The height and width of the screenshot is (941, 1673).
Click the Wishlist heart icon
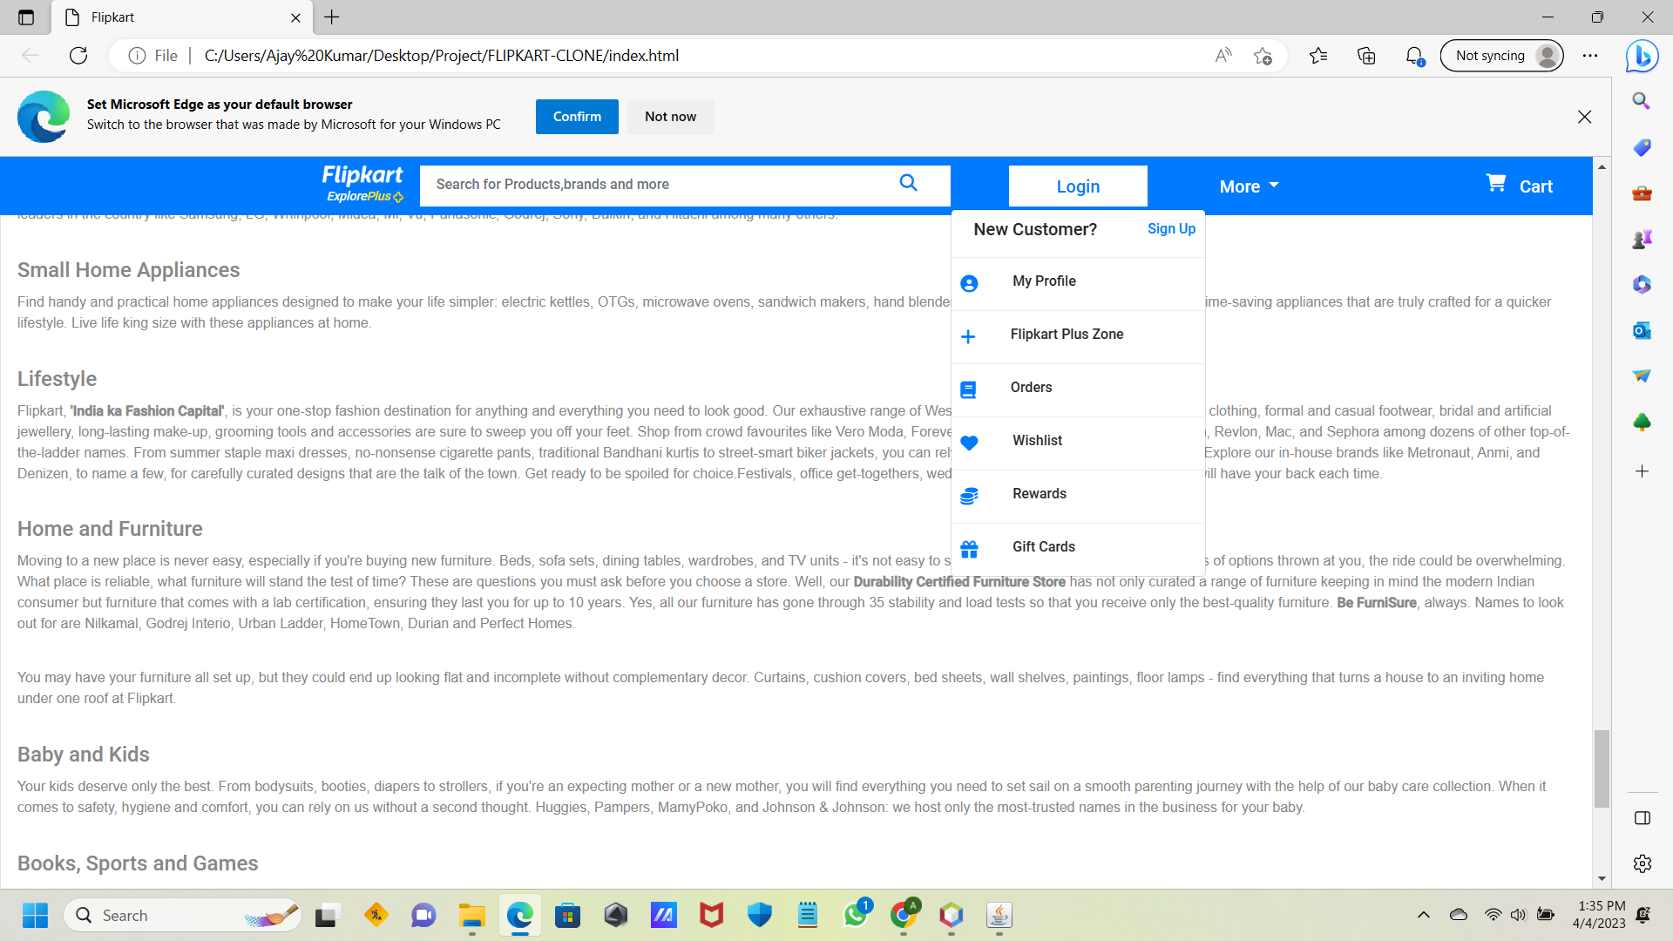pyautogui.click(x=969, y=443)
